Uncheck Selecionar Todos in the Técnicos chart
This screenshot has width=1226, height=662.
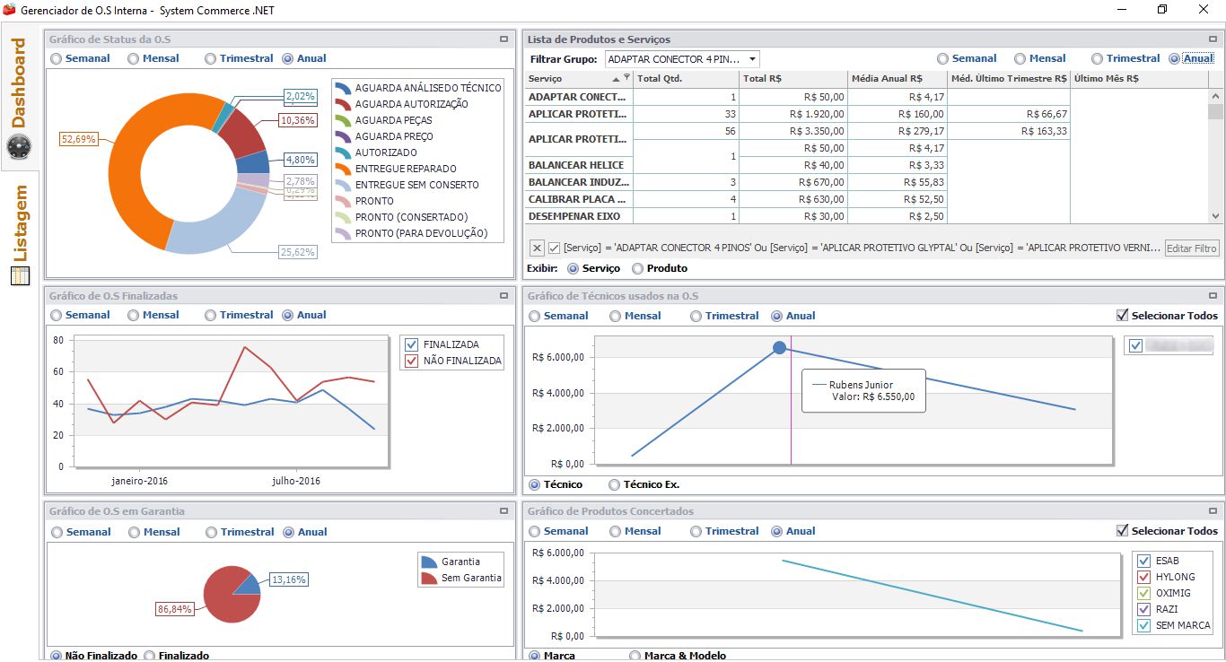1122,316
